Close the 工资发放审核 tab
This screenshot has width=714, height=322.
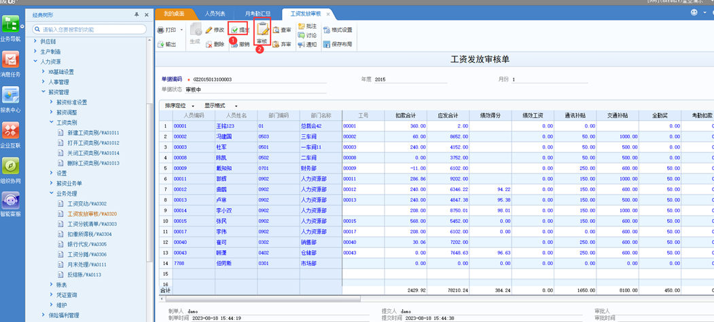pyautogui.click(x=328, y=14)
